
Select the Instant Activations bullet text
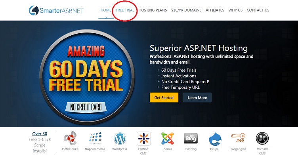[x=179, y=76]
